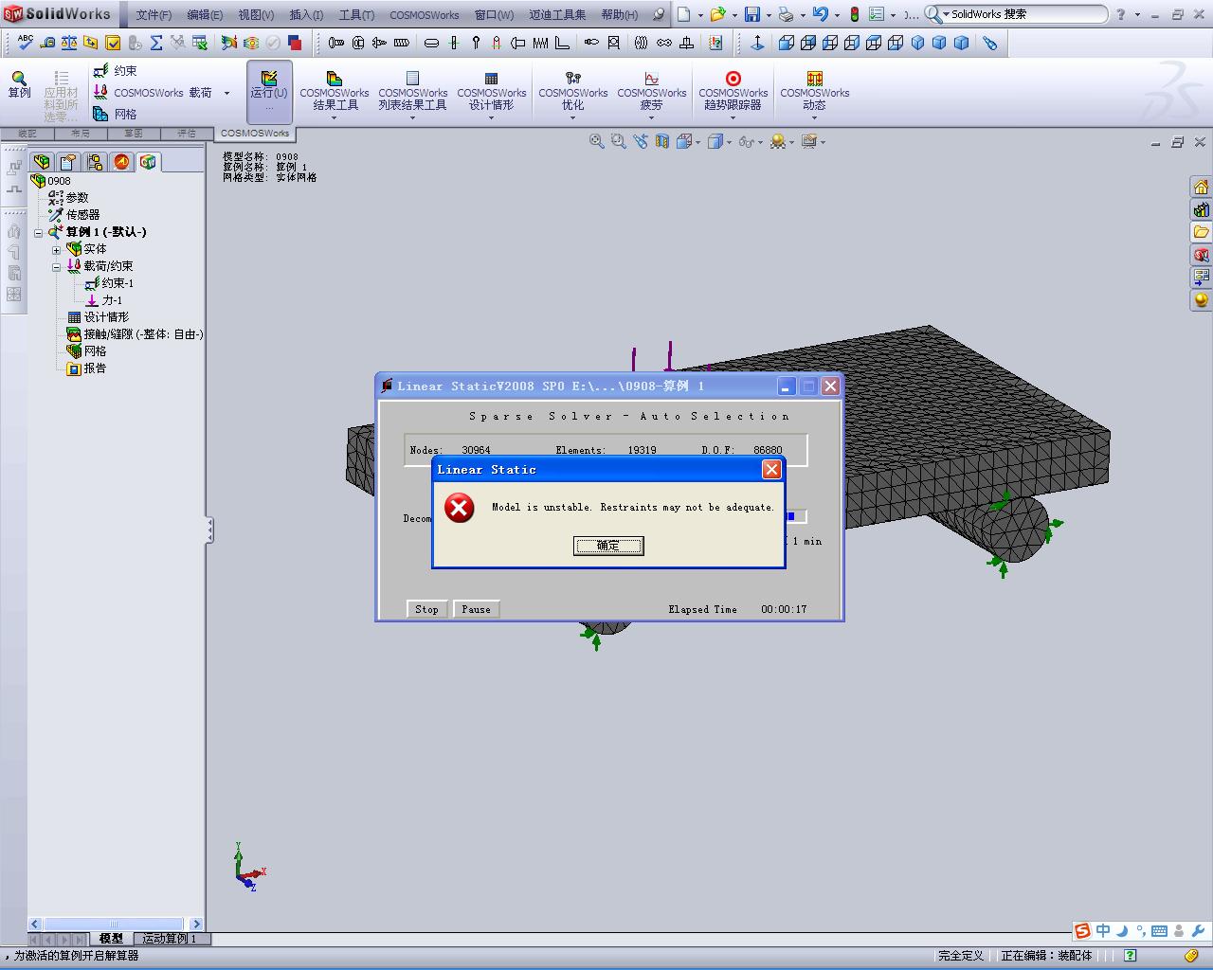
Task: Click the SolidWorks Resources home icon in task pane
Action: pos(1201,187)
